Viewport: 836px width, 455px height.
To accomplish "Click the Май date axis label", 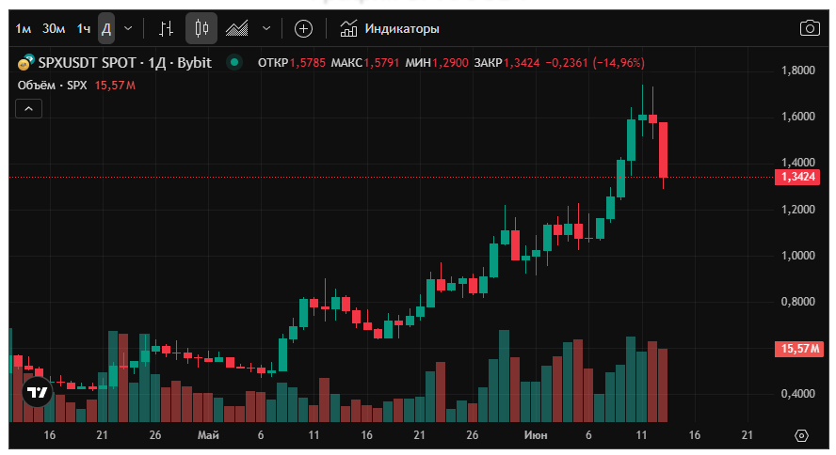I will tap(208, 435).
